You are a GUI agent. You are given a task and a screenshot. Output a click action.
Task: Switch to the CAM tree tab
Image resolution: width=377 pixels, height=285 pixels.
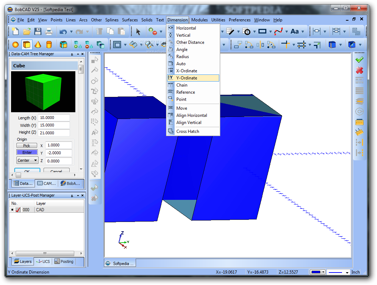47,183
